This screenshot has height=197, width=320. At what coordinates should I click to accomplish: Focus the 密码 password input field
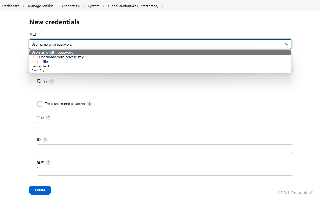click(x=165, y=126)
